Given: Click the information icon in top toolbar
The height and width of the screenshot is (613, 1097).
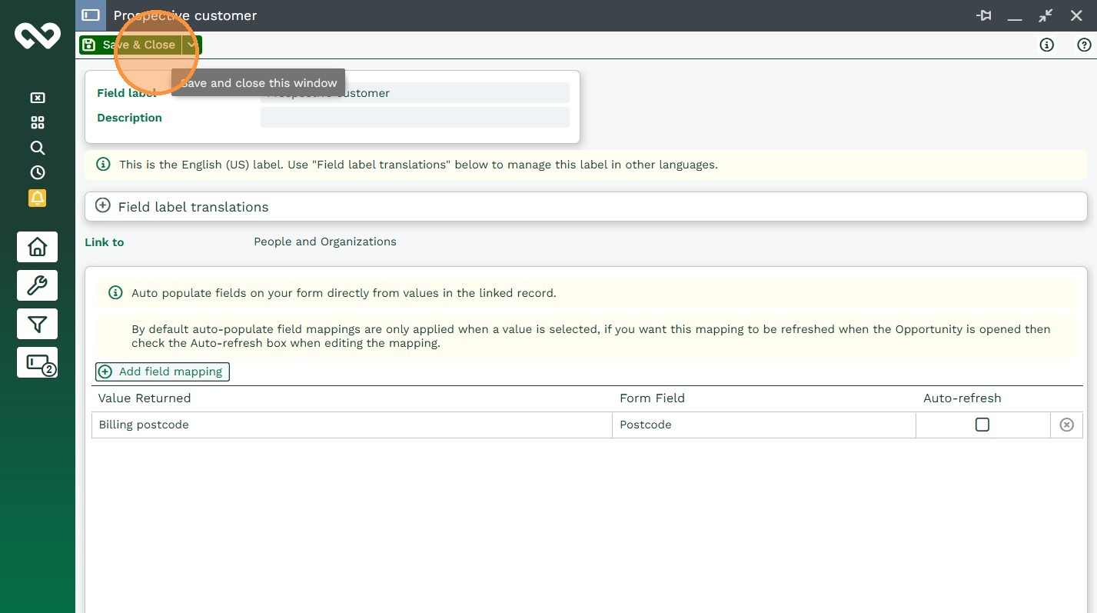Looking at the screenshot, I should 1046,45.
